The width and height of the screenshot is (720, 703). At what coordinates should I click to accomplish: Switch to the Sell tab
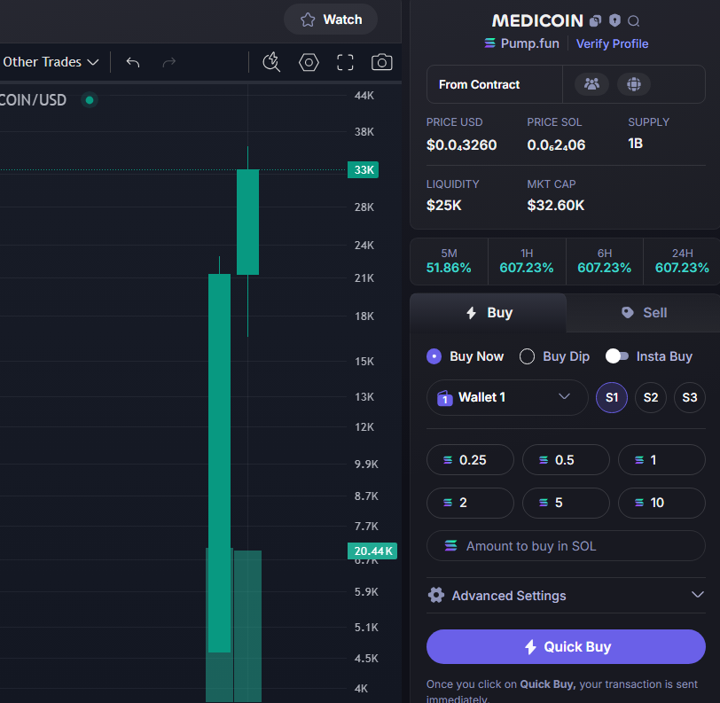pos(644,313)
